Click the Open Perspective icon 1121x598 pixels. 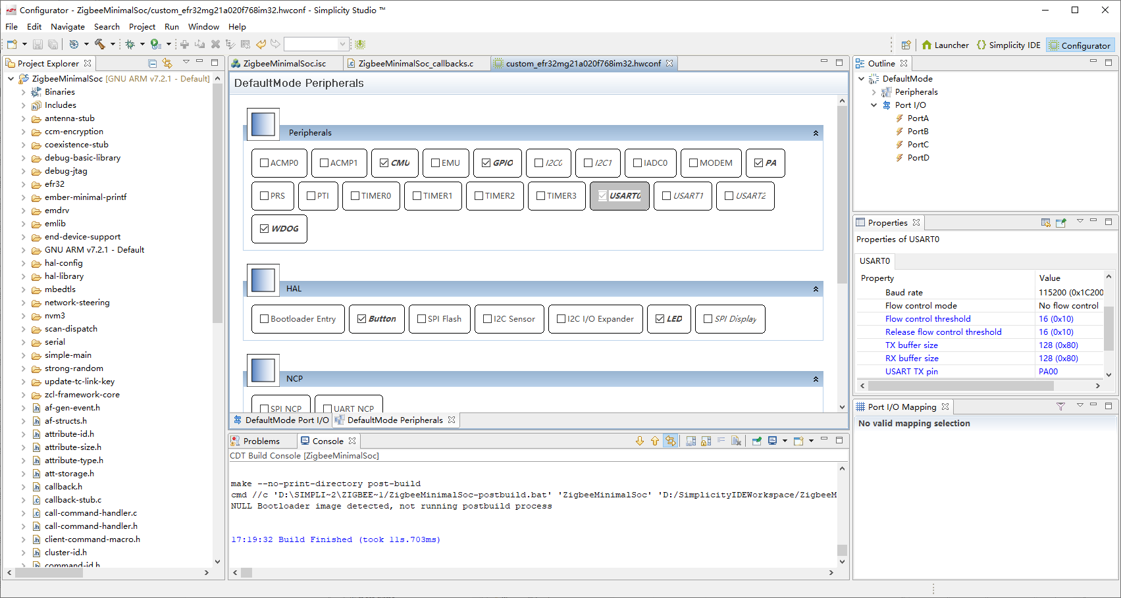(x=906, y=45)
